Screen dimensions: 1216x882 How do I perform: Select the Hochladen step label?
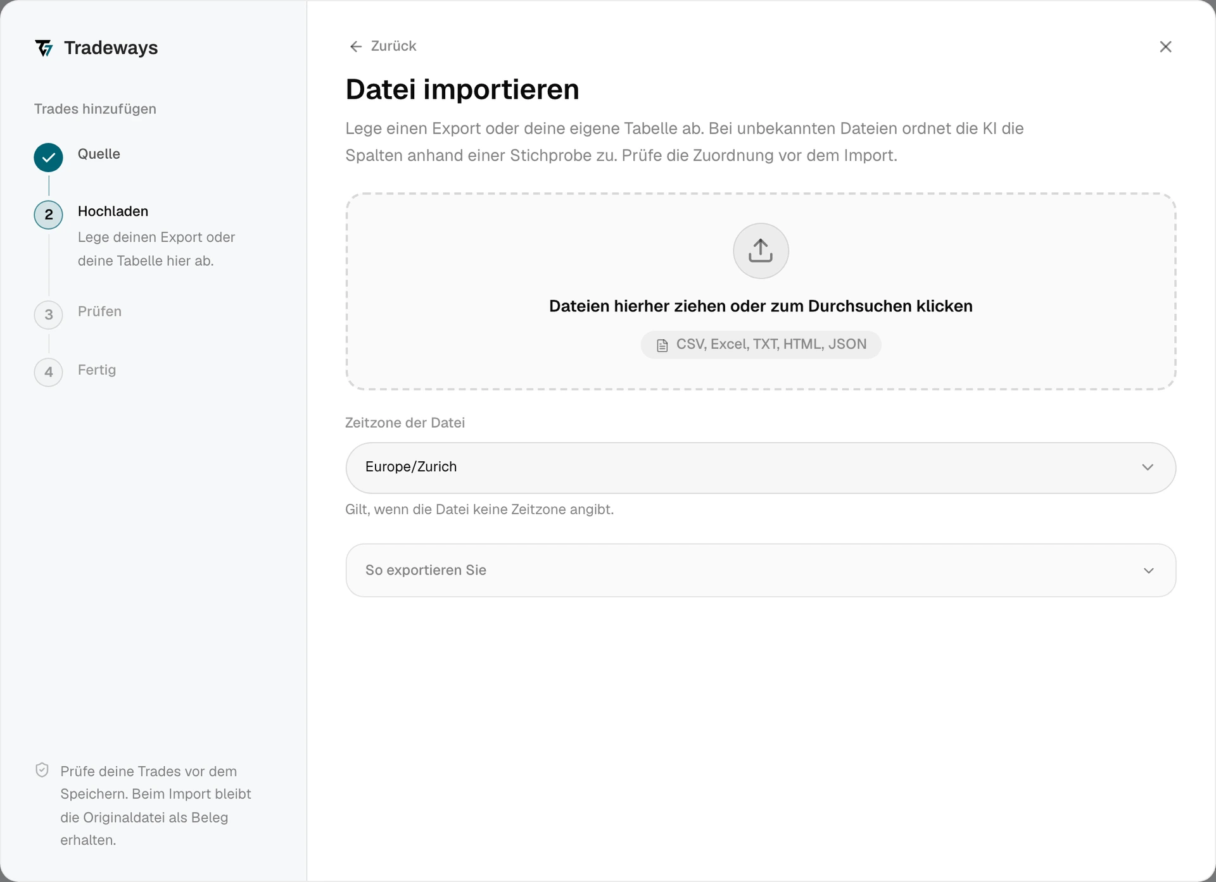(x=113, y=211)
